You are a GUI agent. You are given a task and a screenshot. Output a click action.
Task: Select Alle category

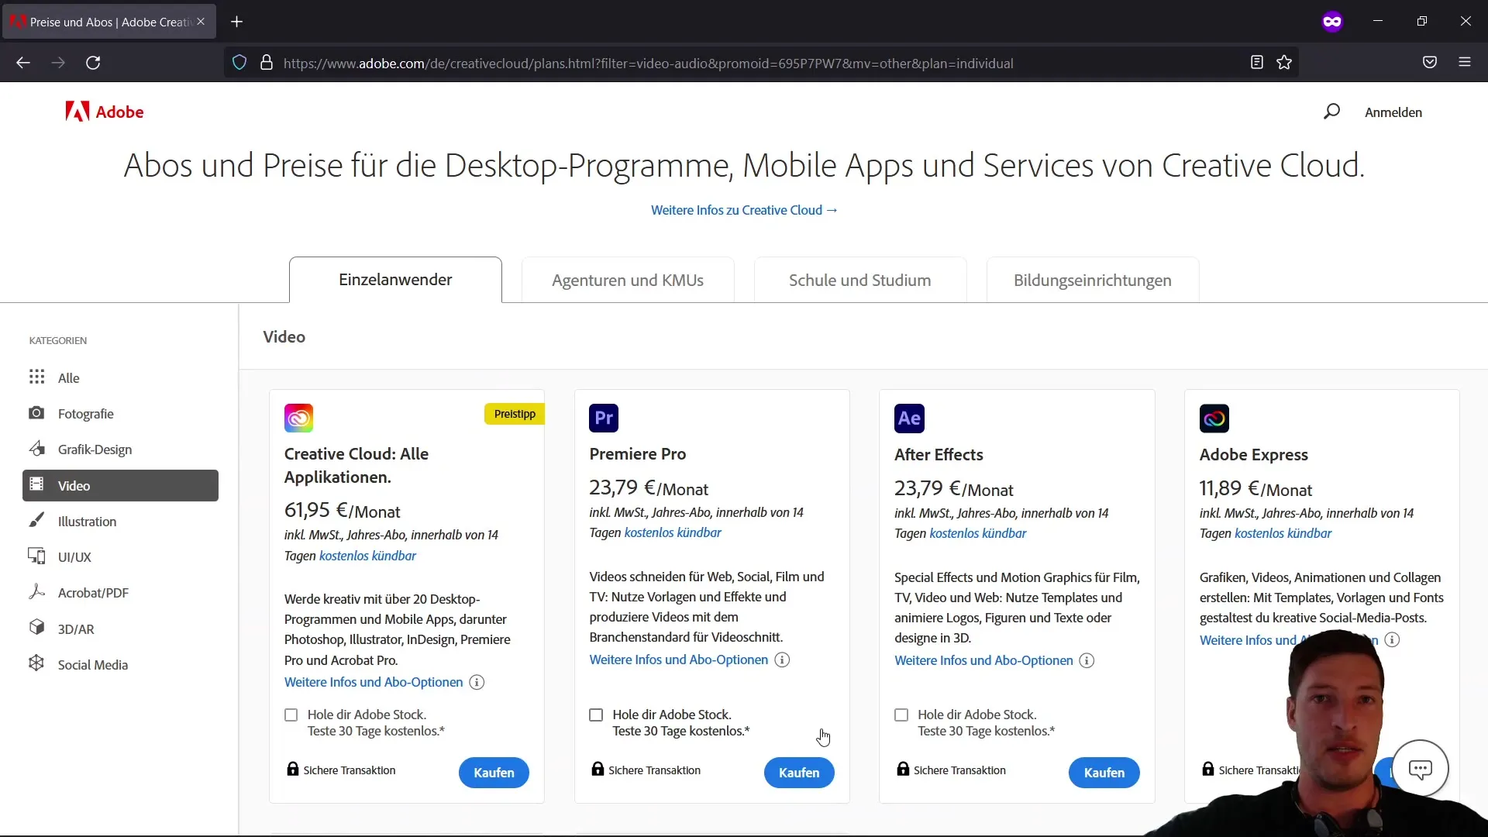[120, 378]
